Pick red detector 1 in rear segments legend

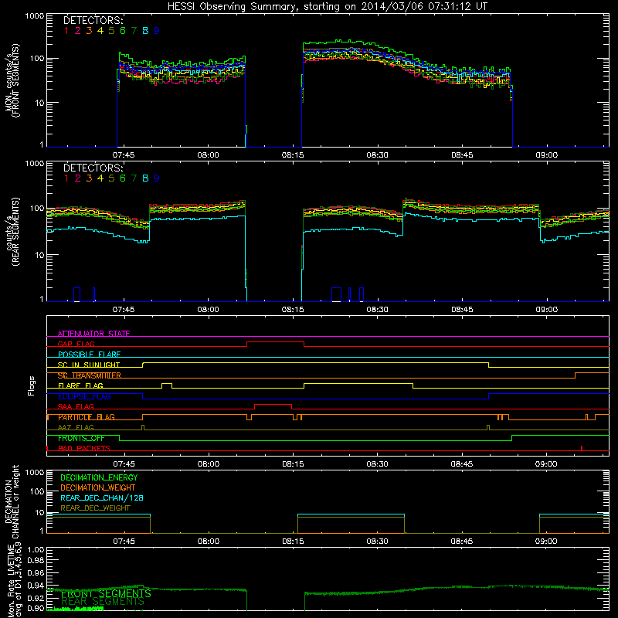tap(66, 178)
